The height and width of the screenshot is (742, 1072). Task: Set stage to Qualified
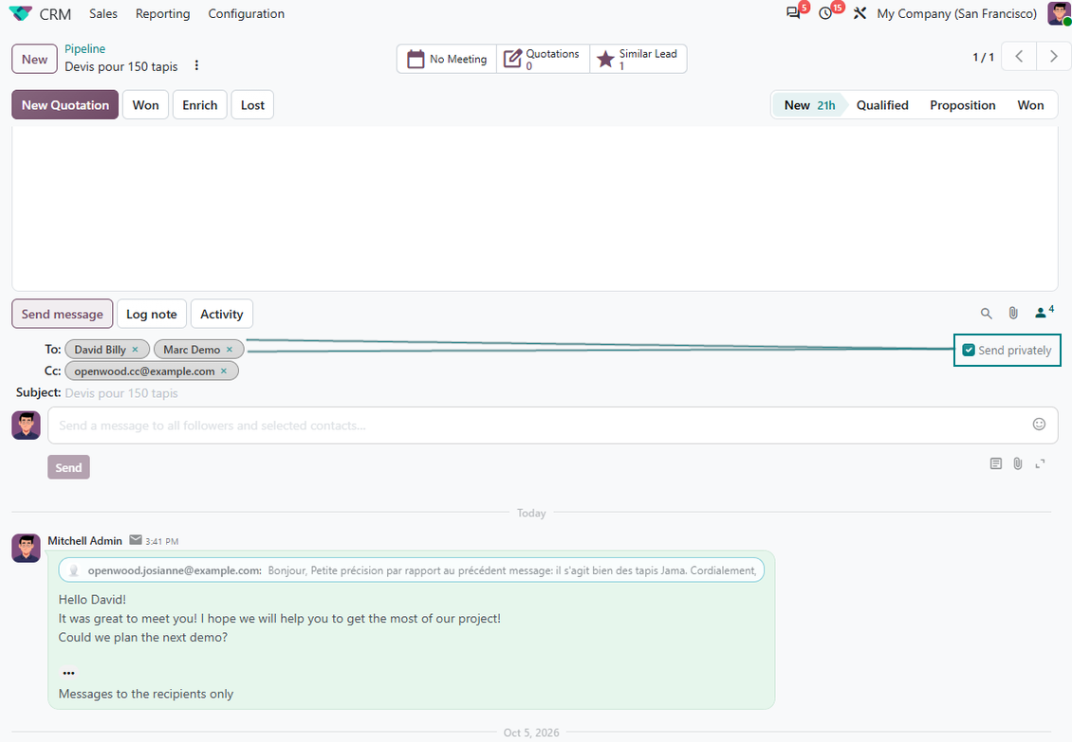click(882, 105)
